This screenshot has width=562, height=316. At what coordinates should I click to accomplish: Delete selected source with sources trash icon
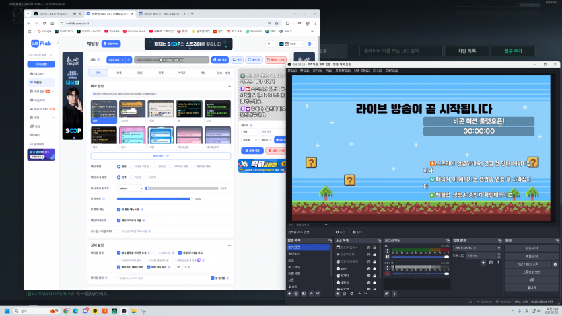pyautogui.click(x=344, y=293)
